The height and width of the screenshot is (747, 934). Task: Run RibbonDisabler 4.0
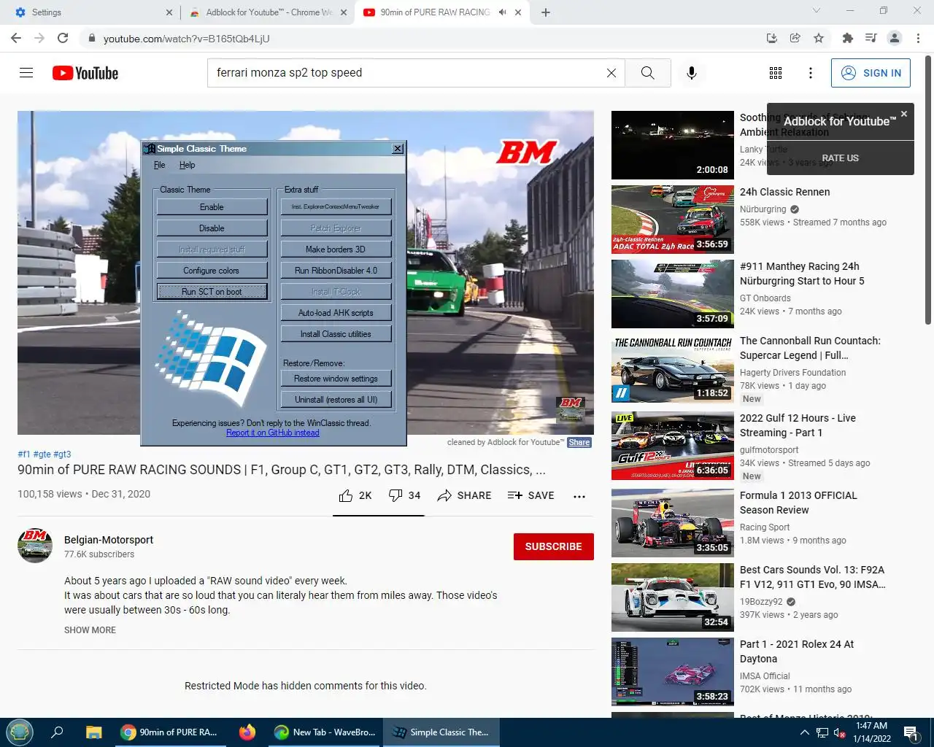(336, 271)
